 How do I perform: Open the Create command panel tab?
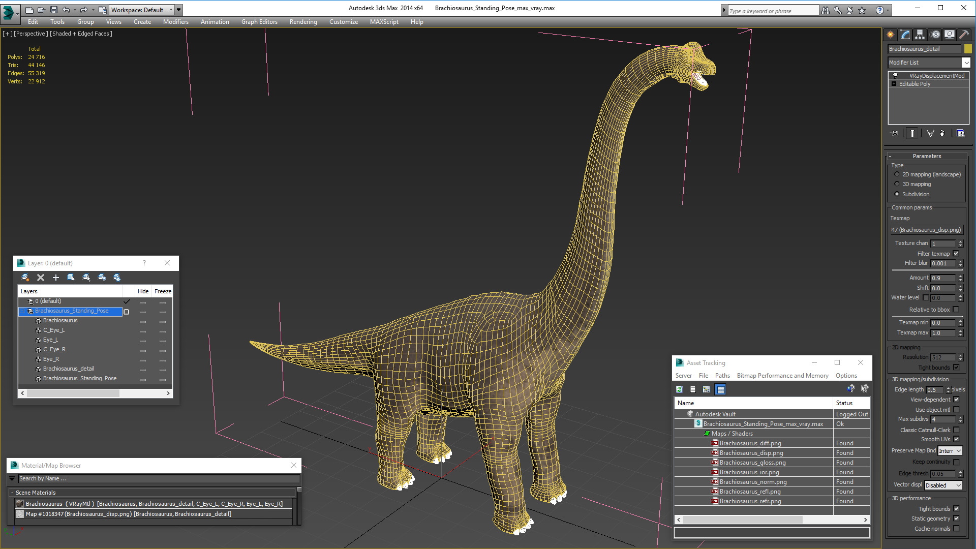891,35
